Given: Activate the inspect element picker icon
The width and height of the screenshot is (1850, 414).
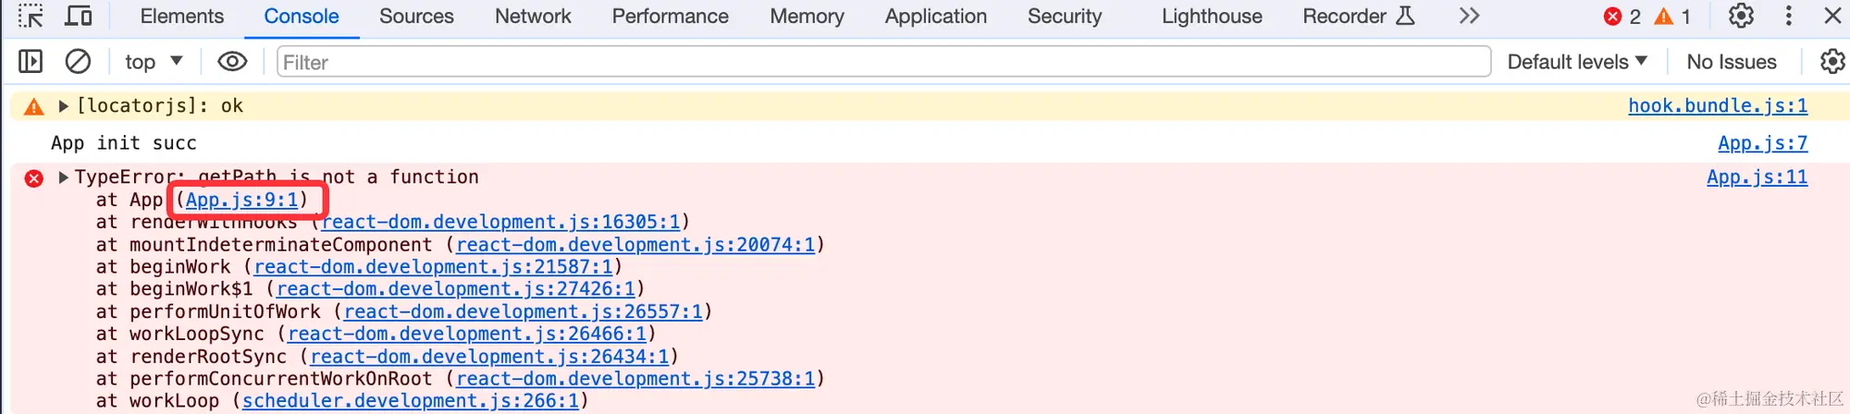Looking at the screenshot, I should 31,16.
